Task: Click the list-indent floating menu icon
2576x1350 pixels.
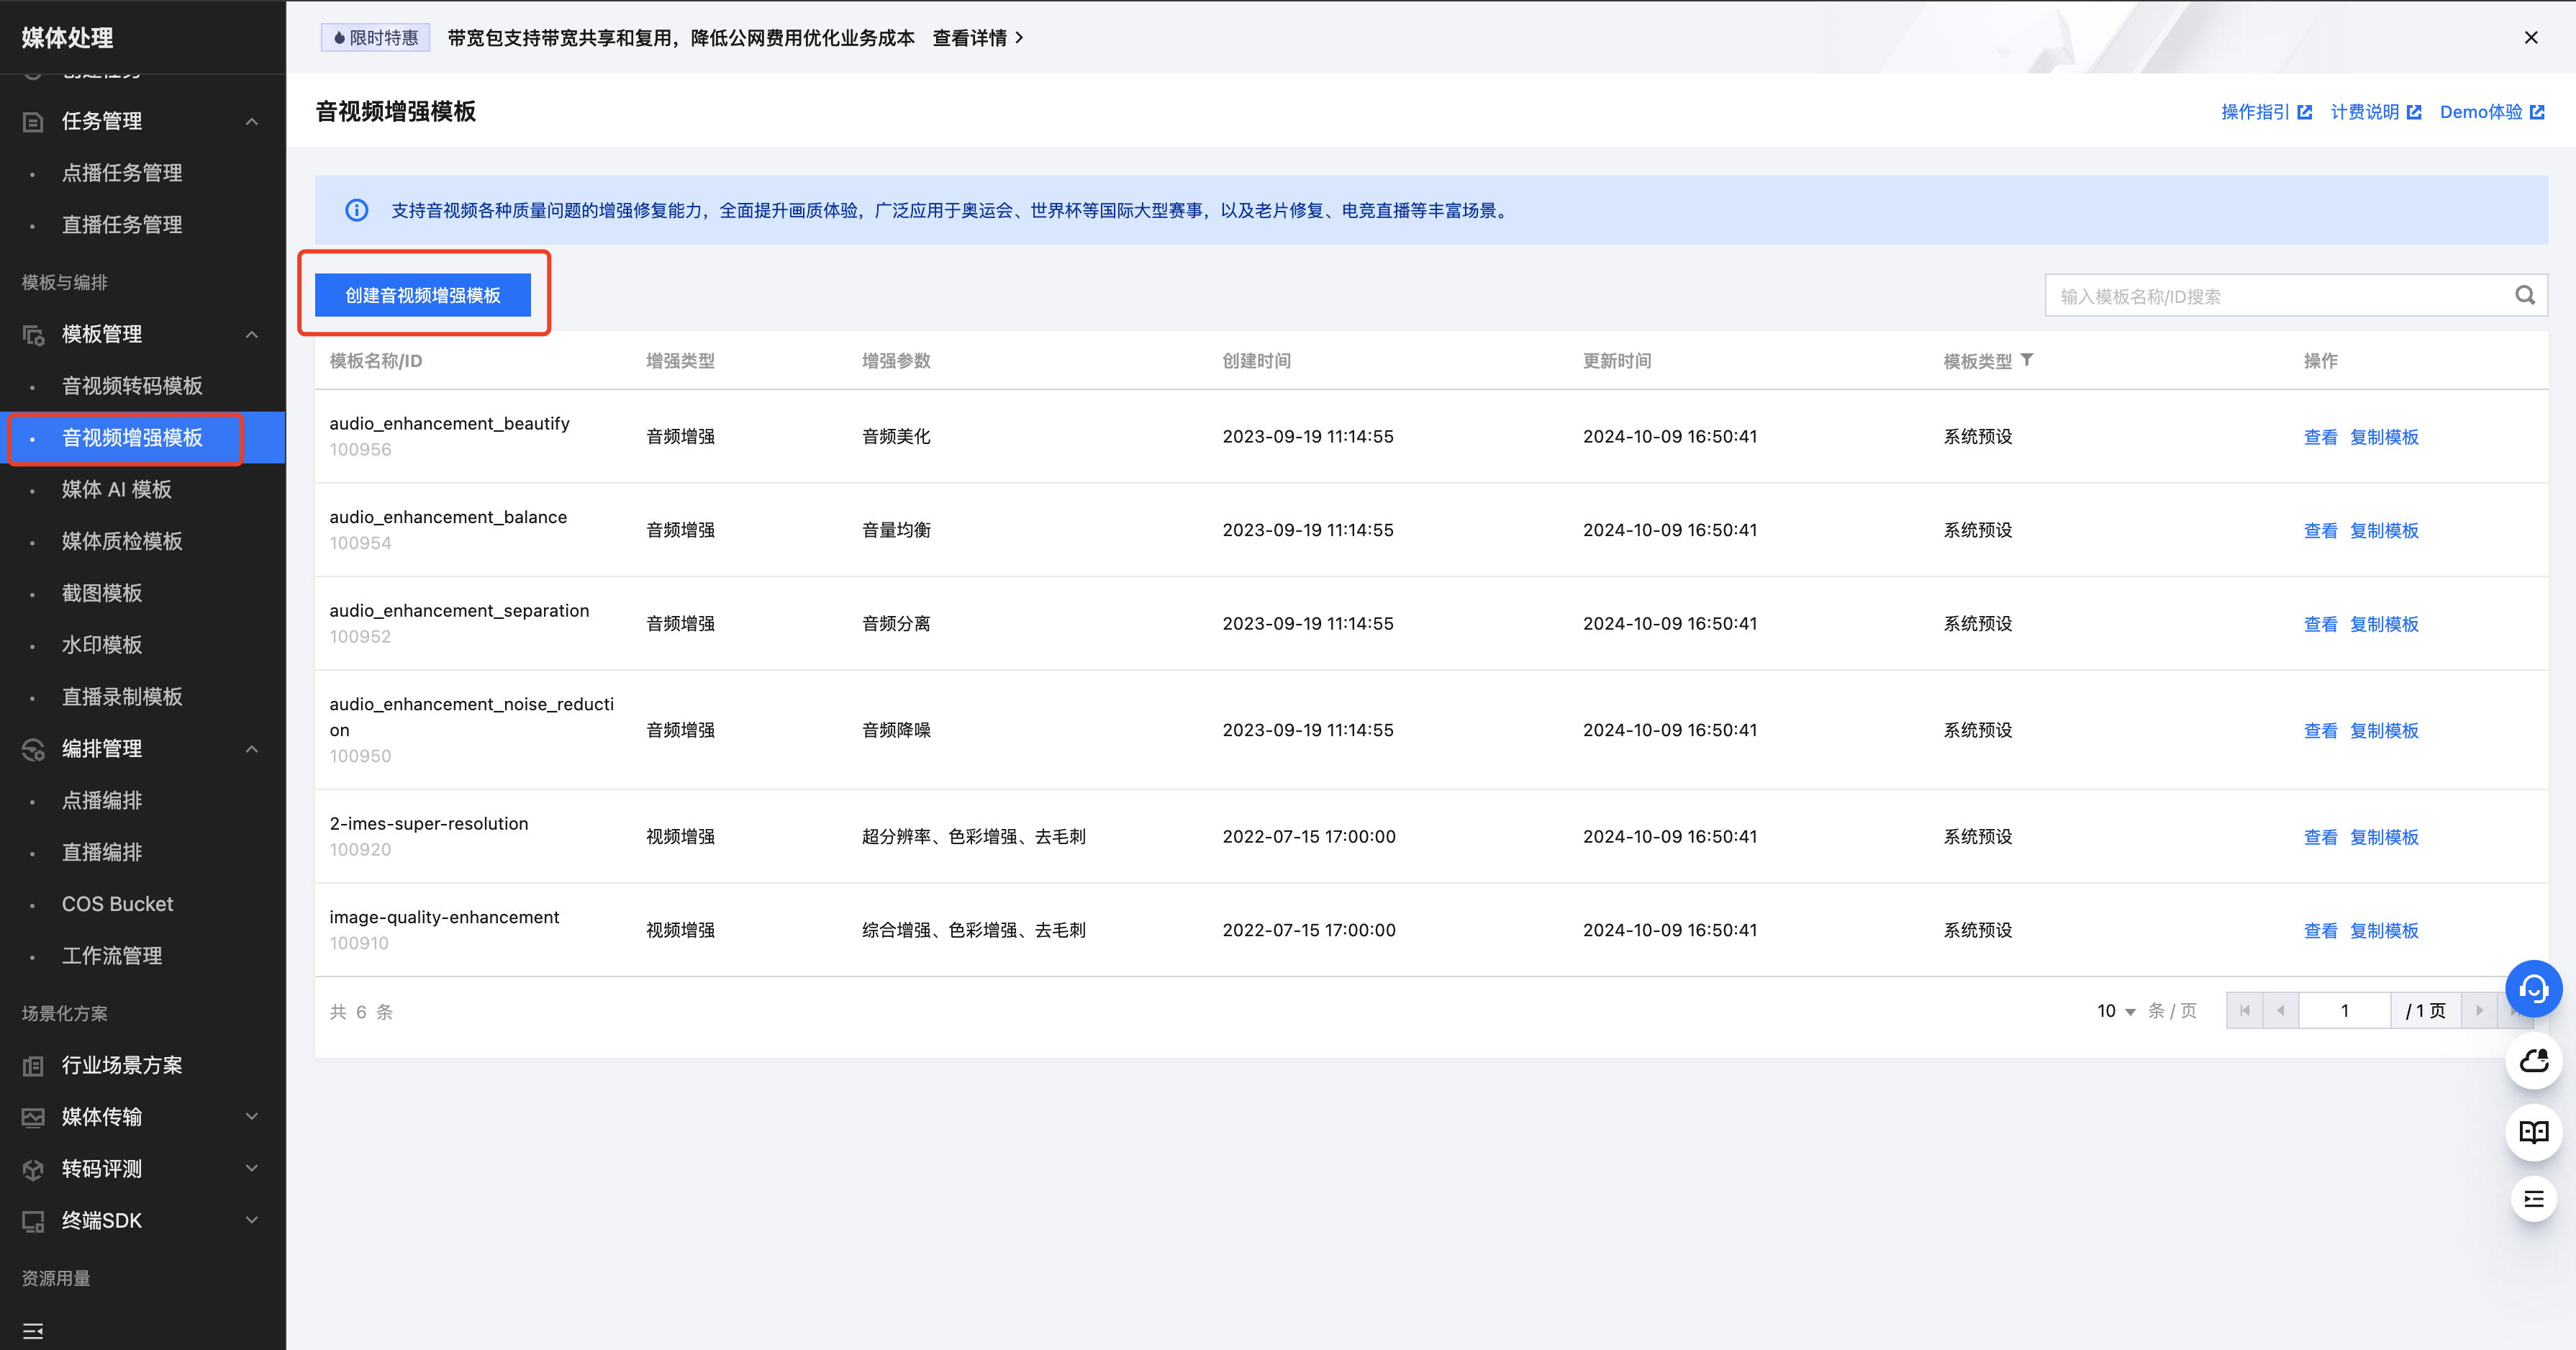Action: [x=2533, y=1199]
